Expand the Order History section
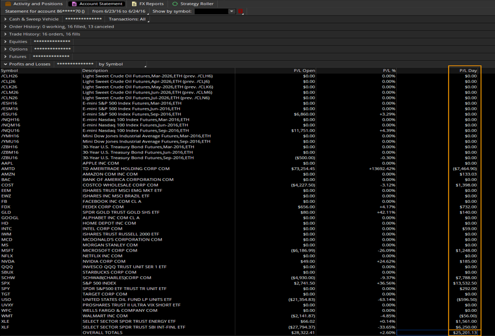Screen dimensions: 495x336 pyautogui.click(x=5, y=26)
